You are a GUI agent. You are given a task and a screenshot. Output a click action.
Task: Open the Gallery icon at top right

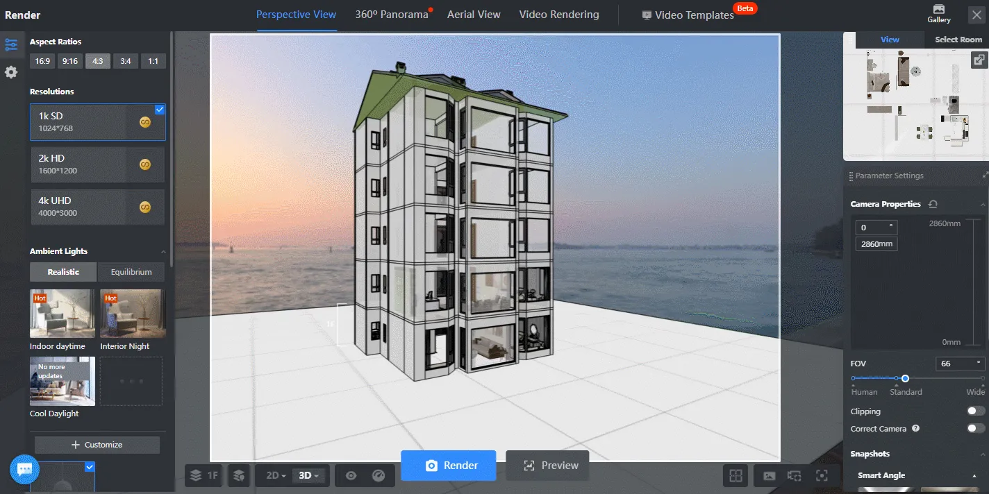point(938,14)
